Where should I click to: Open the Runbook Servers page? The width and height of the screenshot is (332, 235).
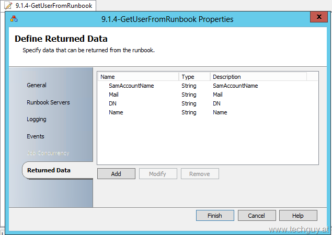pyautogui.click(x=48, y=102)
